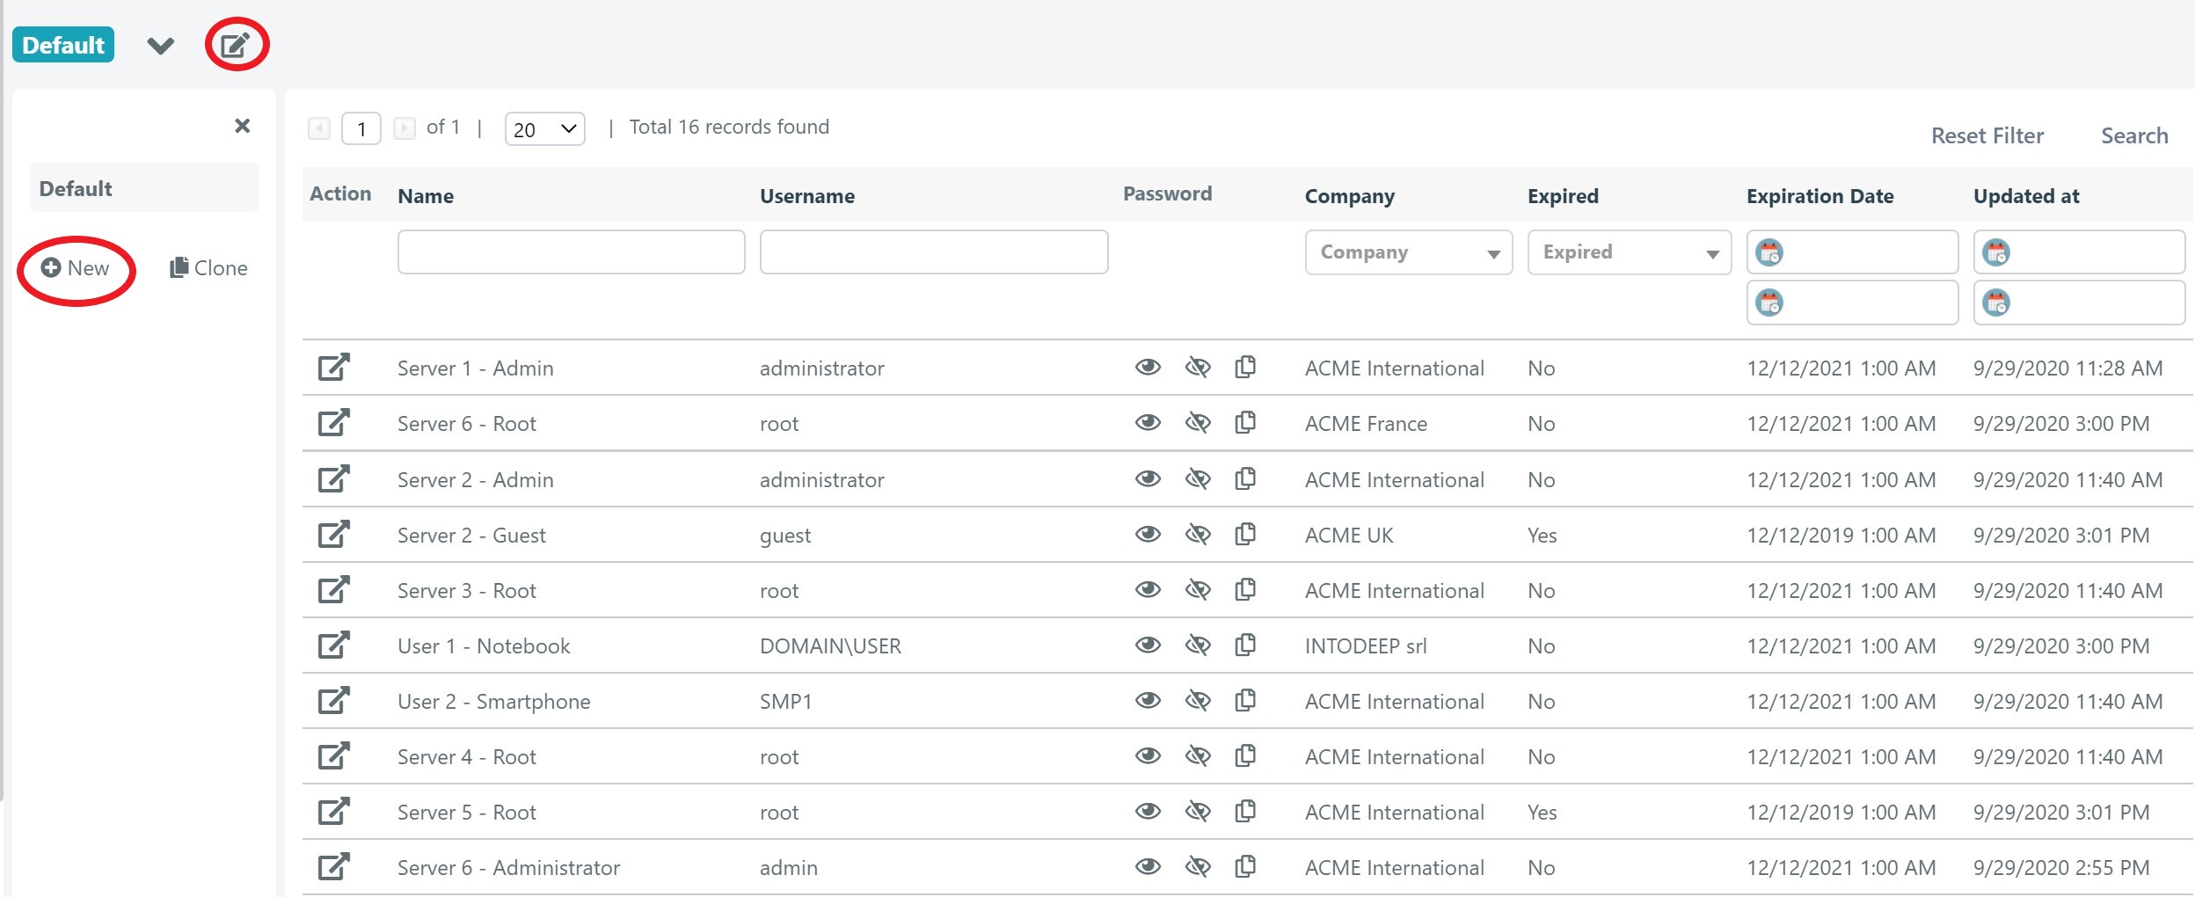Copy password of Server 2 - Guest
The height and width of the screenshot is (897, 2195).
(x=1245, y=534)
